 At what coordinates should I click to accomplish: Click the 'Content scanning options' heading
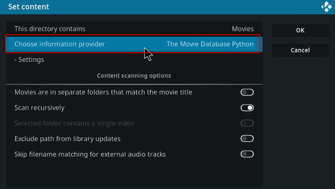coord(134,76)
